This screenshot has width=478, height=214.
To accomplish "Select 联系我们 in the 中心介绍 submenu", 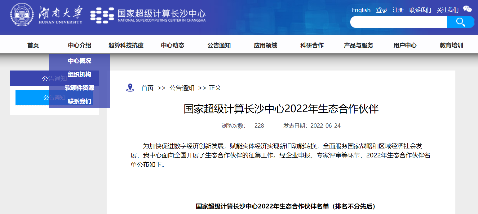I will [79, 101].
